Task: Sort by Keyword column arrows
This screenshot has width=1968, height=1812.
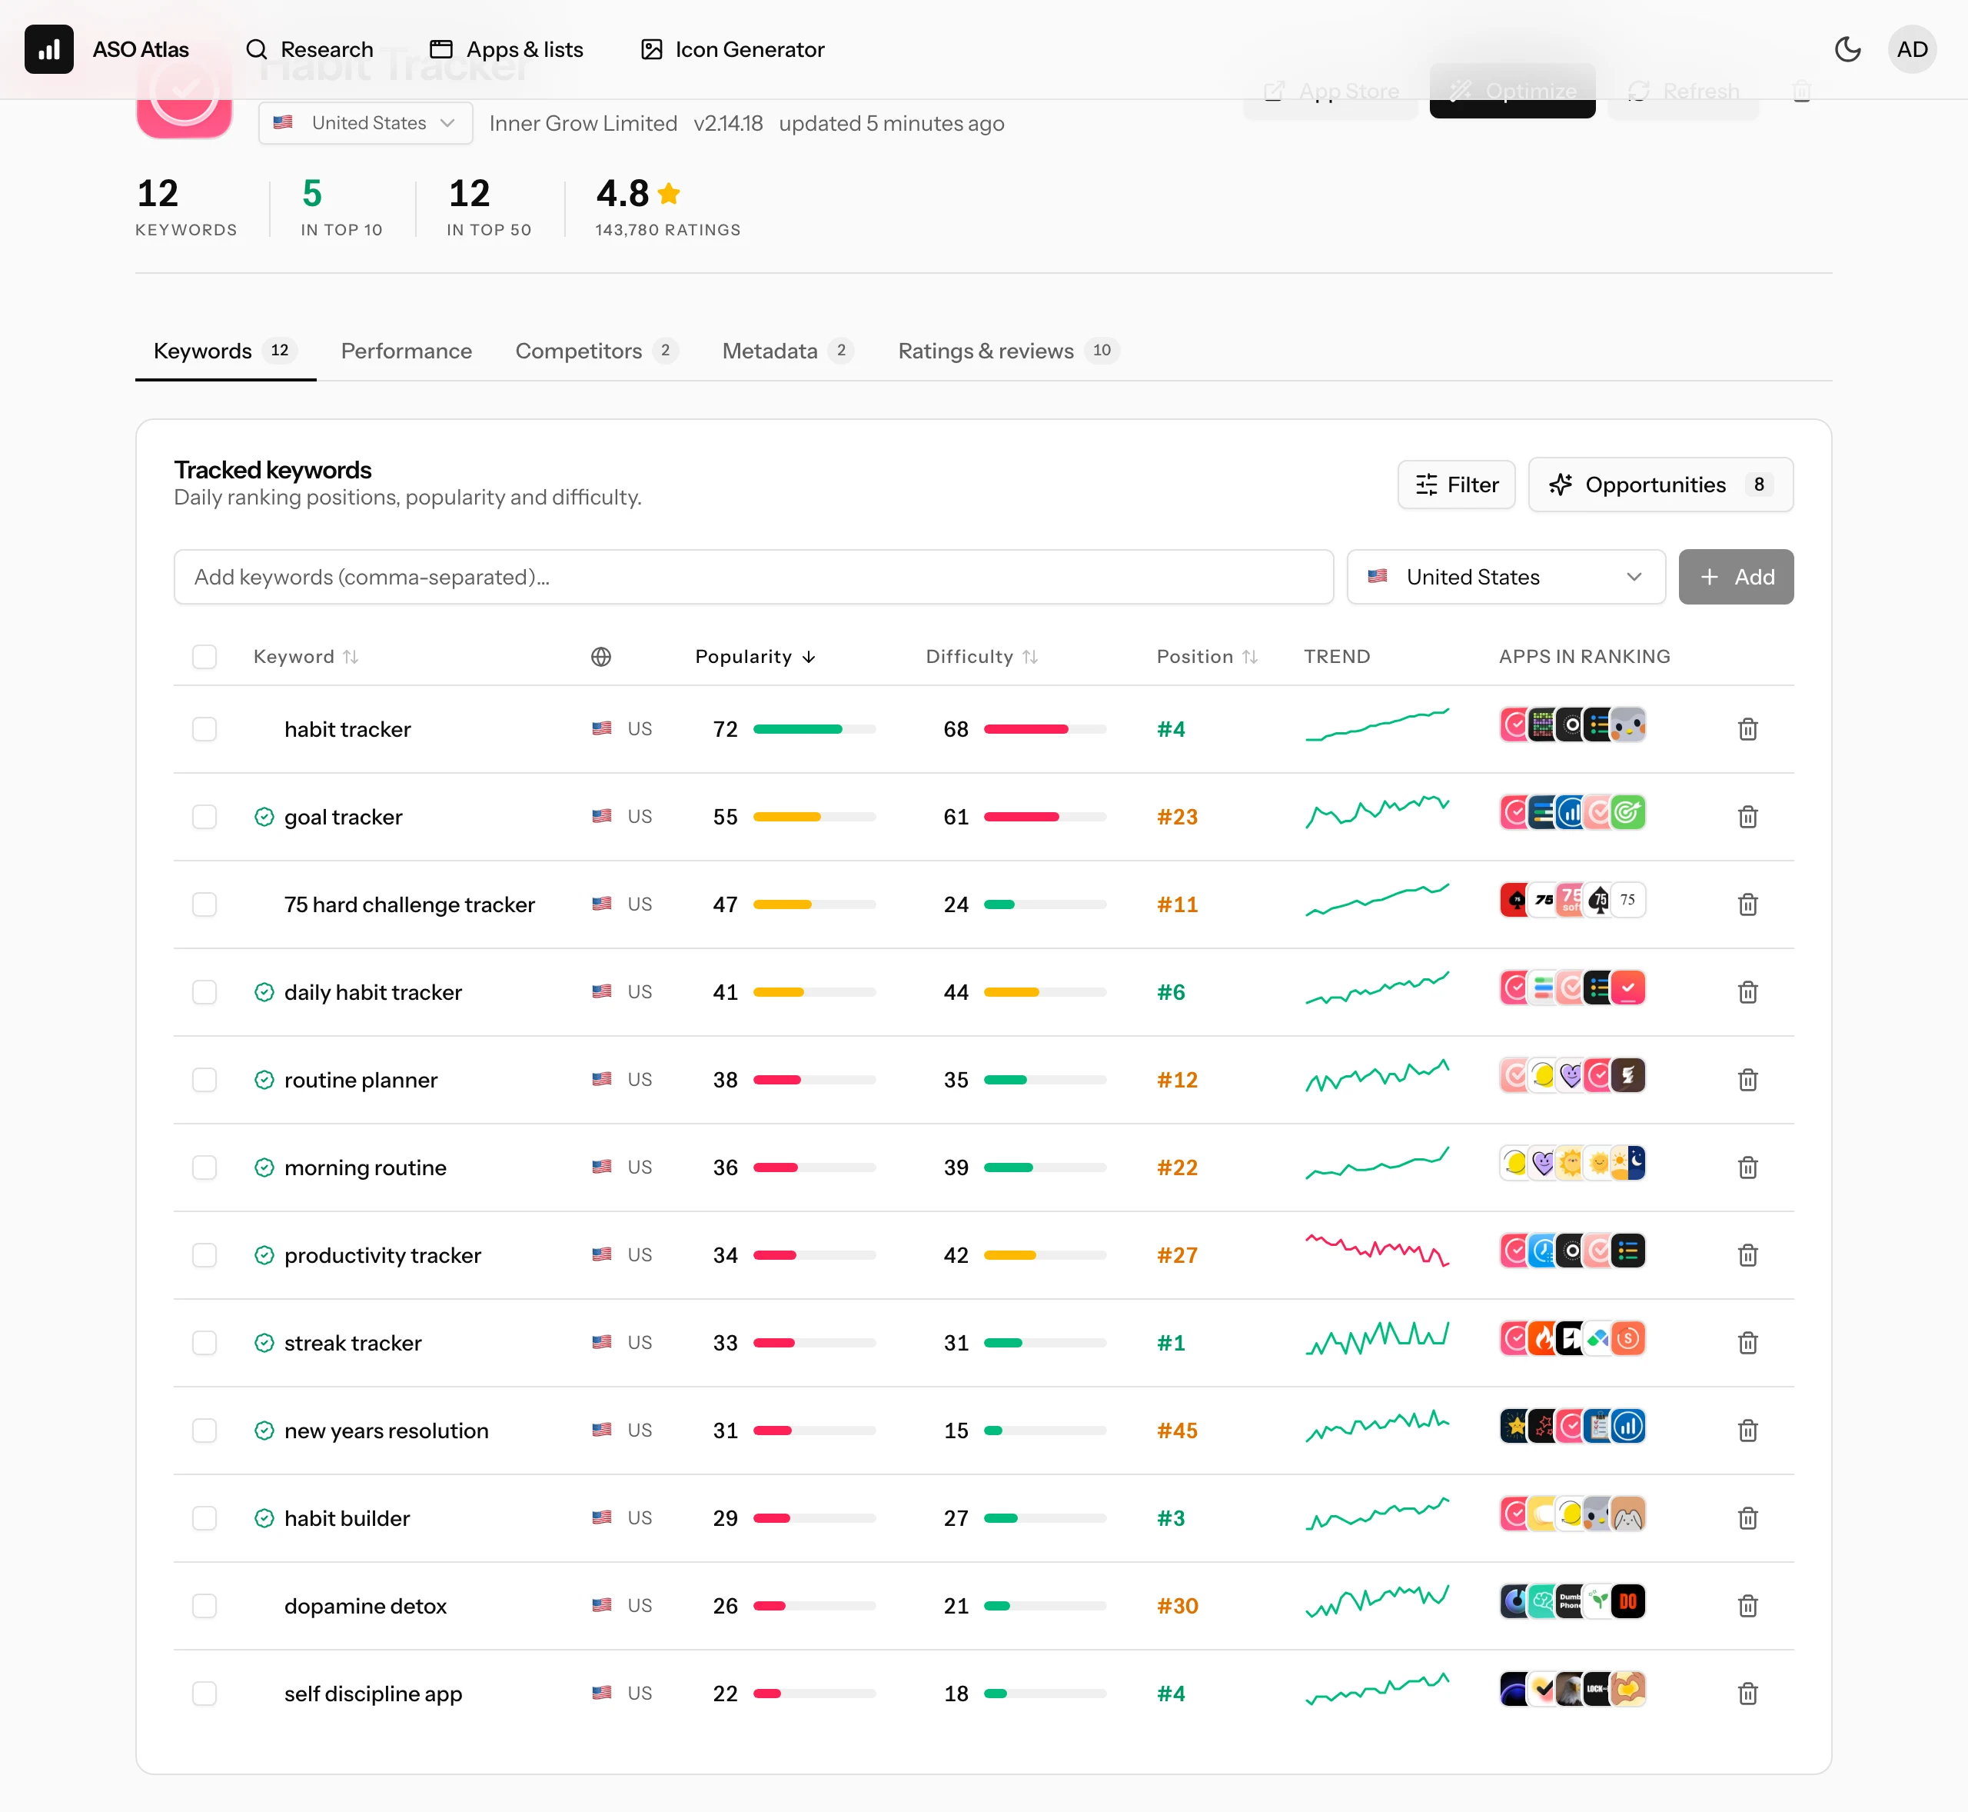Action: click(350, 657)
